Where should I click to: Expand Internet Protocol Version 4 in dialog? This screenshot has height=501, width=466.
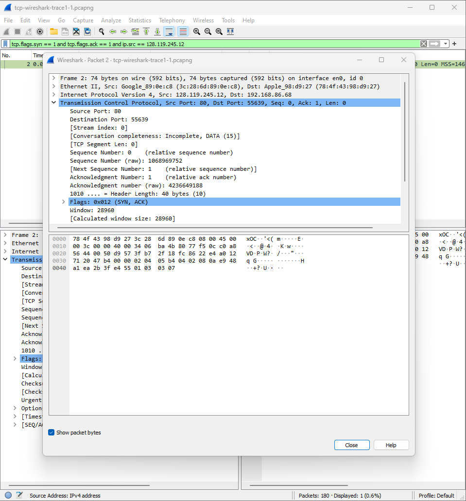click(54, 95)
